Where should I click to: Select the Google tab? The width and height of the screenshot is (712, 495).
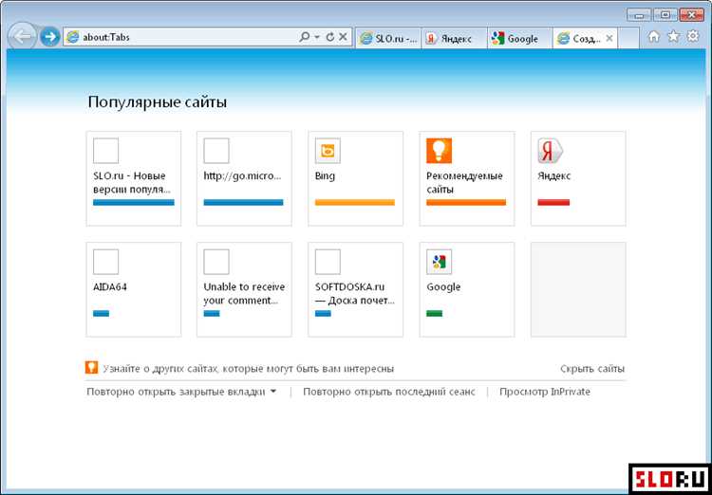(518, 39)
